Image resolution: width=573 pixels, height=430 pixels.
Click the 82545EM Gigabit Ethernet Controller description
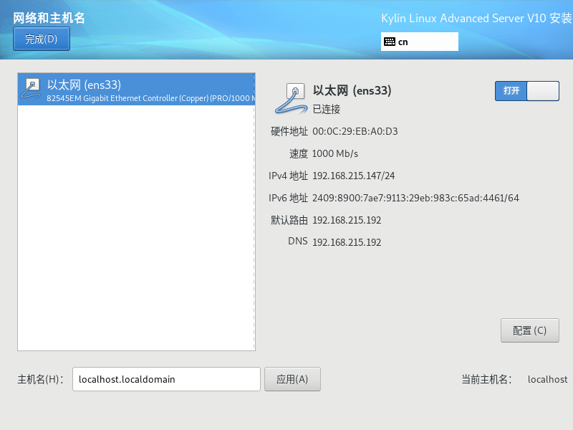(x=150, y=97)
